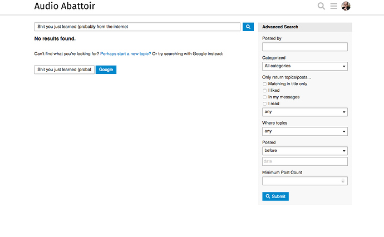The width and height of the screenshot is (384, 237).
Task: Click the main search text field
Action: point(137,26)
